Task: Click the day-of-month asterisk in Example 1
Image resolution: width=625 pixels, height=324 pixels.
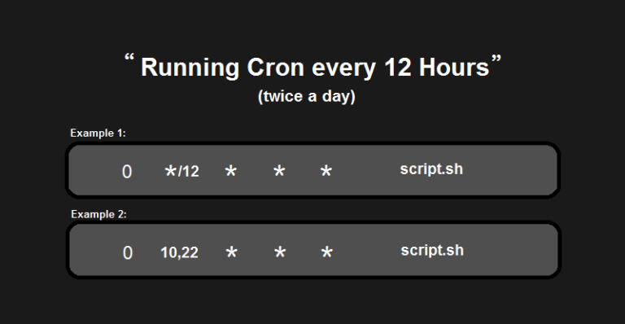Action: 231,172
